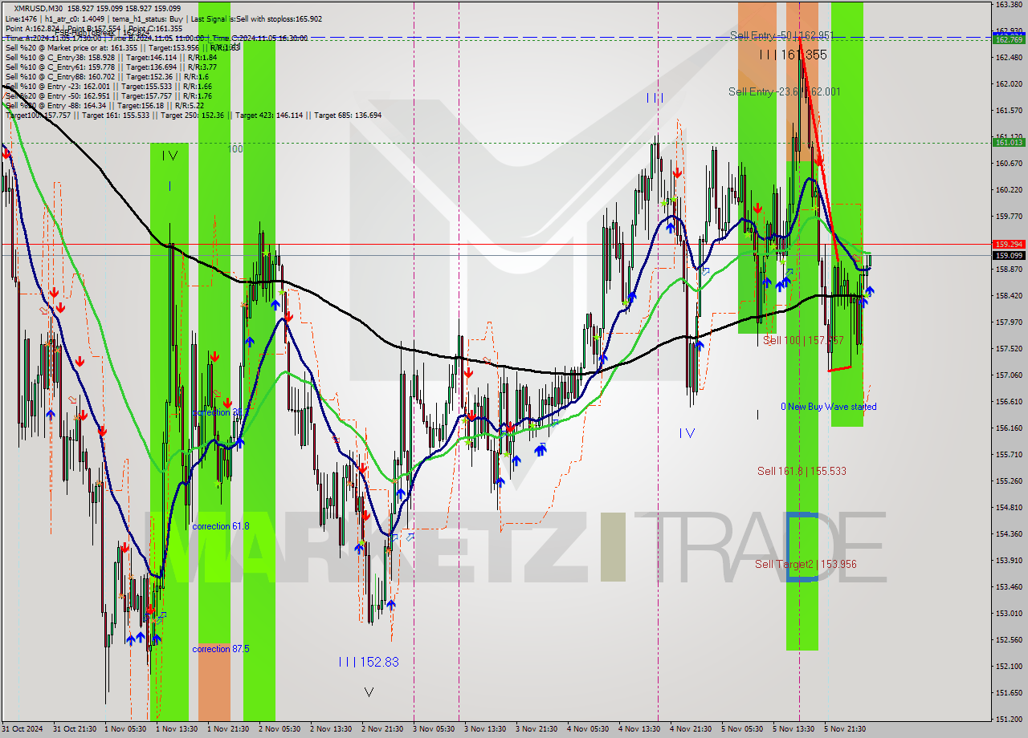The height and width of the screenshot is (738, 1028).
Task: Click the highlighted 162.769 price tag
Action: pyautogui.click(x=1009, y=39)
